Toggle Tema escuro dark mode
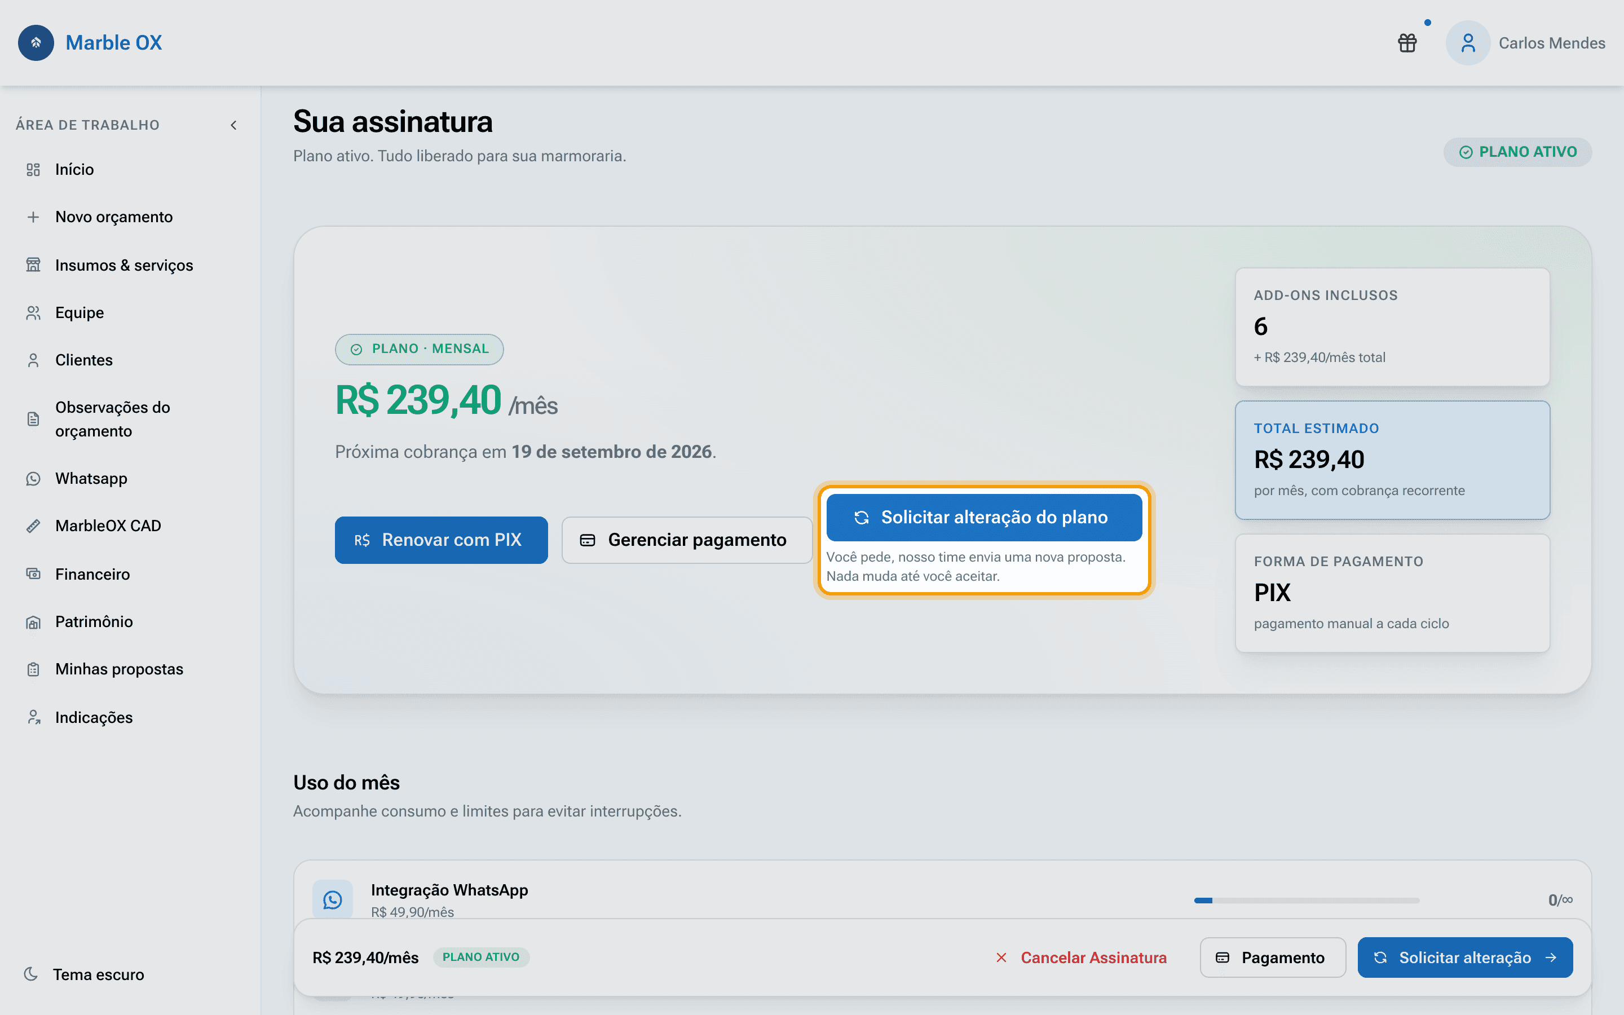This screenshot has width=1624, height=1015. point(85,974)
